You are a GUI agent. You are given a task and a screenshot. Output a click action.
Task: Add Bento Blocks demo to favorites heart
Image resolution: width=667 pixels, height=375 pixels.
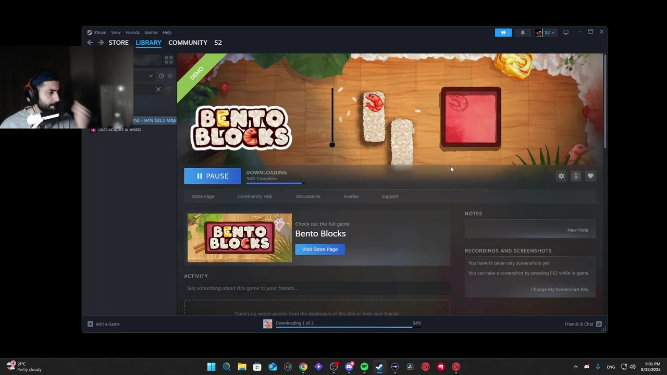[x=590, y=176]
